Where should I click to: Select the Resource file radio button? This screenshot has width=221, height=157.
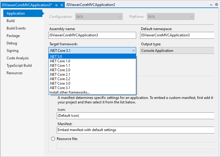click(53, 139)
